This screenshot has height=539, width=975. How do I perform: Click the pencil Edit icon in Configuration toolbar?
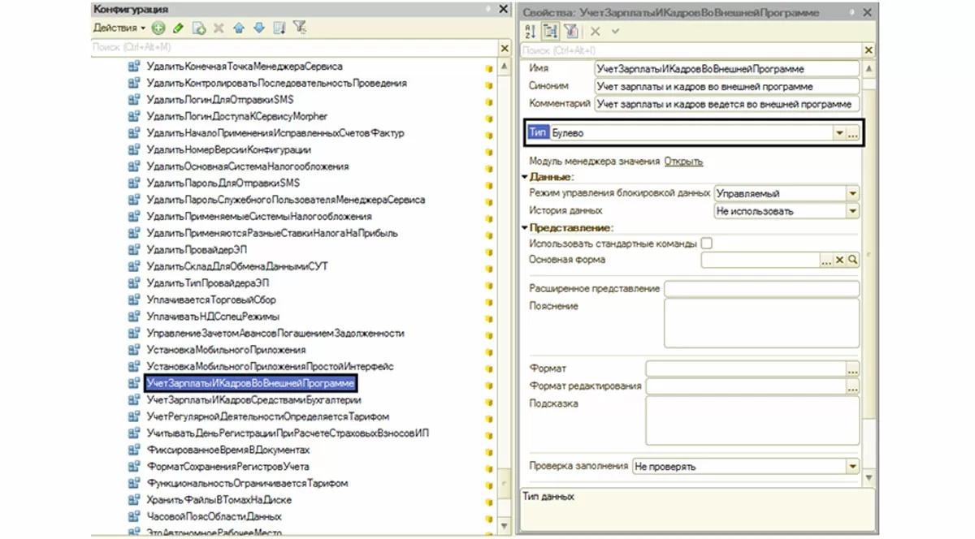178,28
